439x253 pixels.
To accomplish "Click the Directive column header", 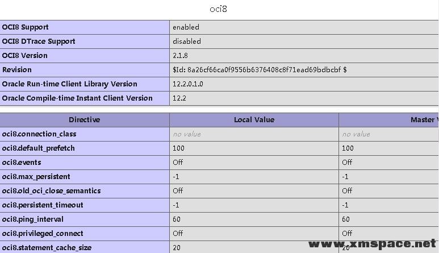I will (x=85, y=120).
